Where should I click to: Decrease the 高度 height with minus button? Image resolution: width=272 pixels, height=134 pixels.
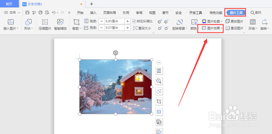tap(101, 21)
